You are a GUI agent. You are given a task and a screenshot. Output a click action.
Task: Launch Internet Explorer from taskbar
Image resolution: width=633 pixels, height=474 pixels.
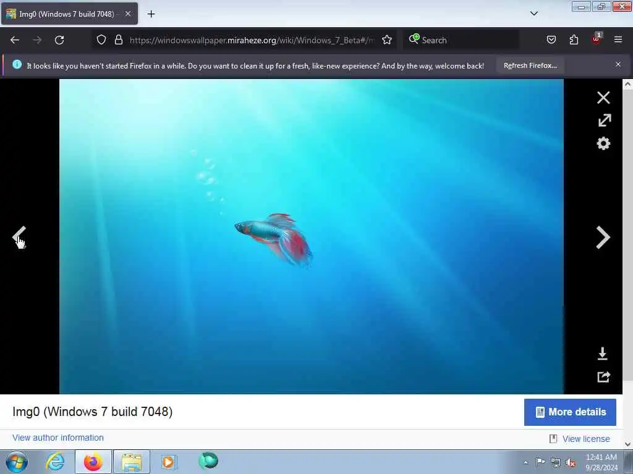tap(55, 462)
